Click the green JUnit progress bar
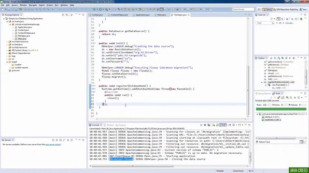Screen dimensions: 309x173 click(x=281, y=109)
